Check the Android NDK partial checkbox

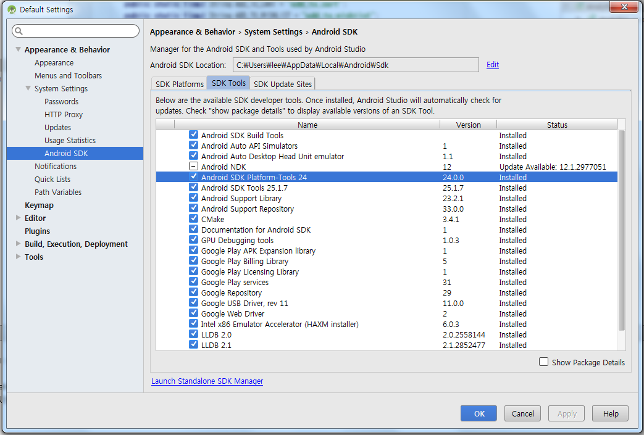point(193,166)
